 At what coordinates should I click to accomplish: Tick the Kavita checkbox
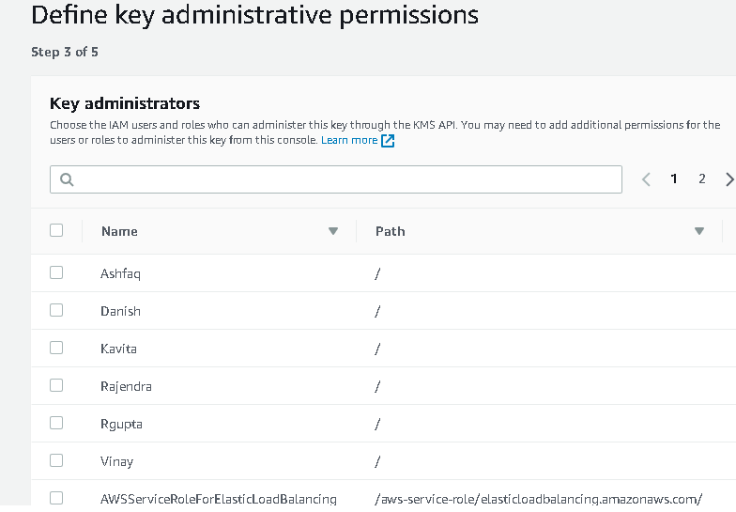[56, 348]
